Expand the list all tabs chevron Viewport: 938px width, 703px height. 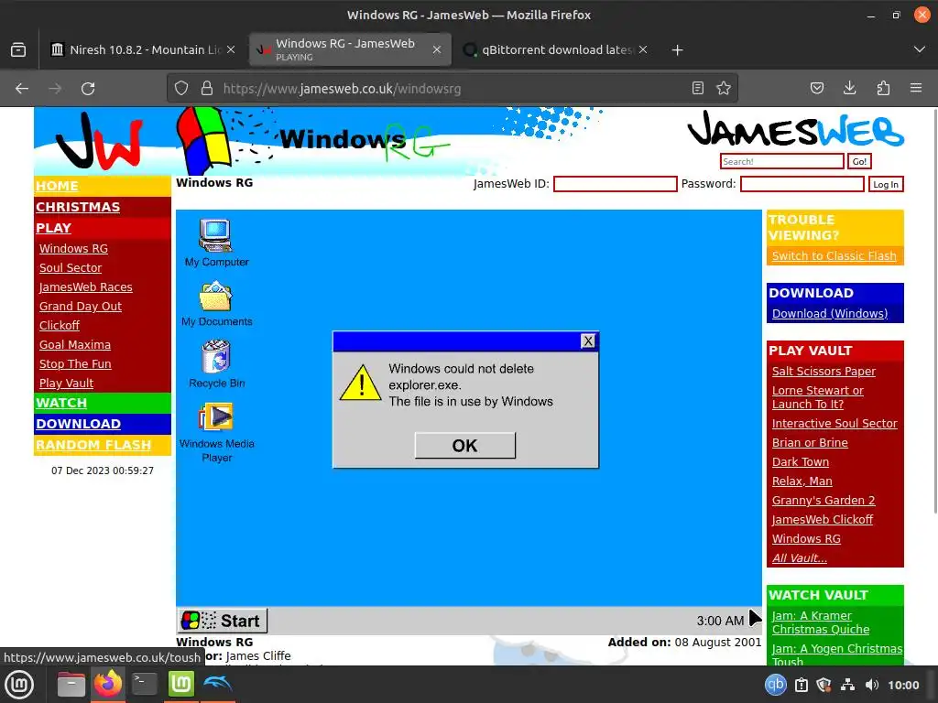click(x=920, y=49)
